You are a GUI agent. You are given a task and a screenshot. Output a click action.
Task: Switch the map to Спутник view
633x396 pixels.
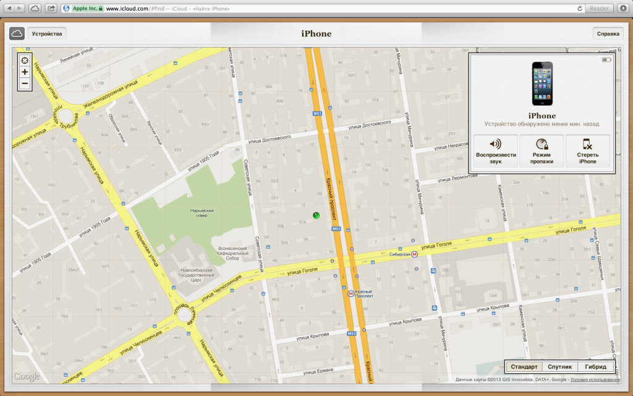(559, 366)
